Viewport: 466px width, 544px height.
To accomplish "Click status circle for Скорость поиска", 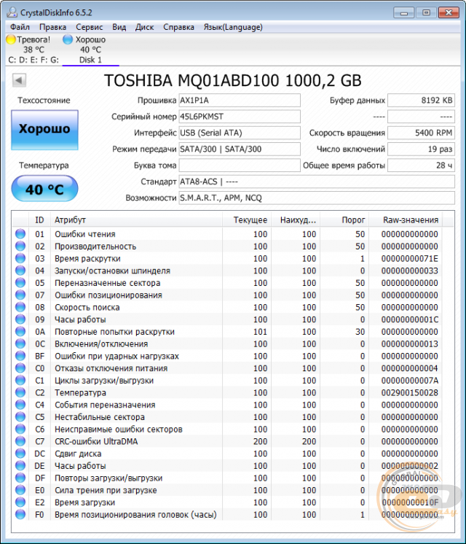I will pos(20,307).
